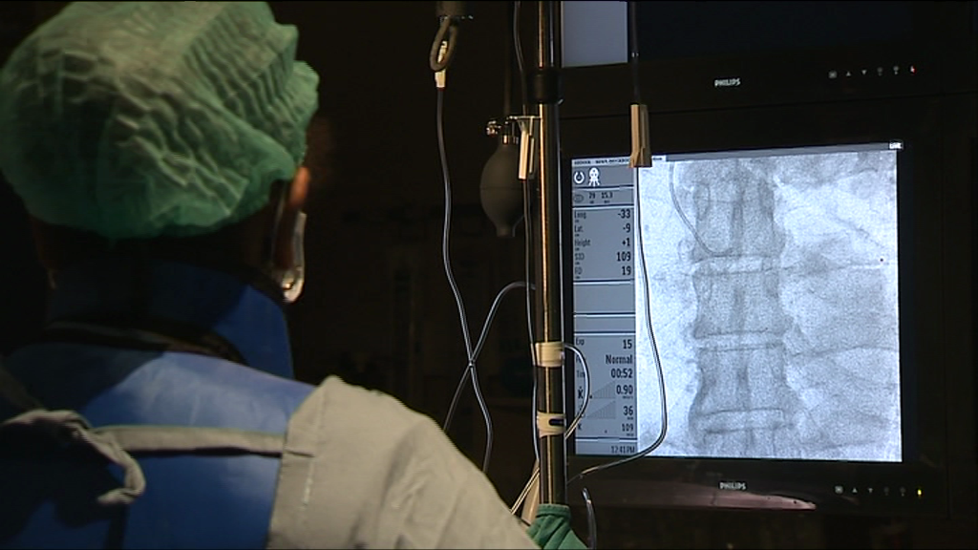Viewport: 978px width, 550px height.
Task: Toggle the red power LED on upper monitor
Action: (913, 71)
